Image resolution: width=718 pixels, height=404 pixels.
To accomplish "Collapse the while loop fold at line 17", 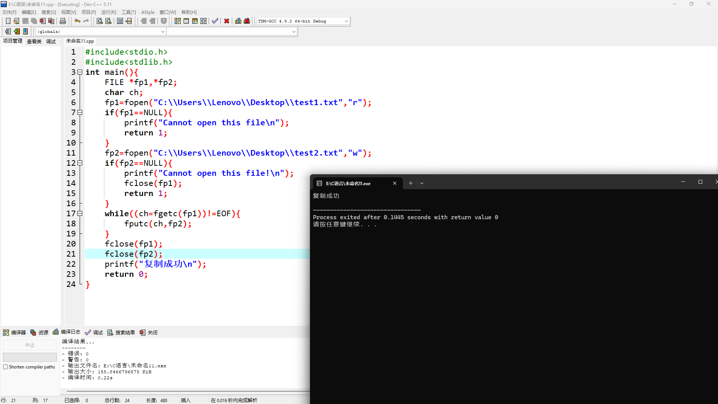I will tap(80, 214).
